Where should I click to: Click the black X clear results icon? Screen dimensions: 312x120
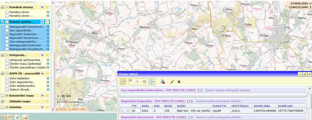tap(179, 82)
